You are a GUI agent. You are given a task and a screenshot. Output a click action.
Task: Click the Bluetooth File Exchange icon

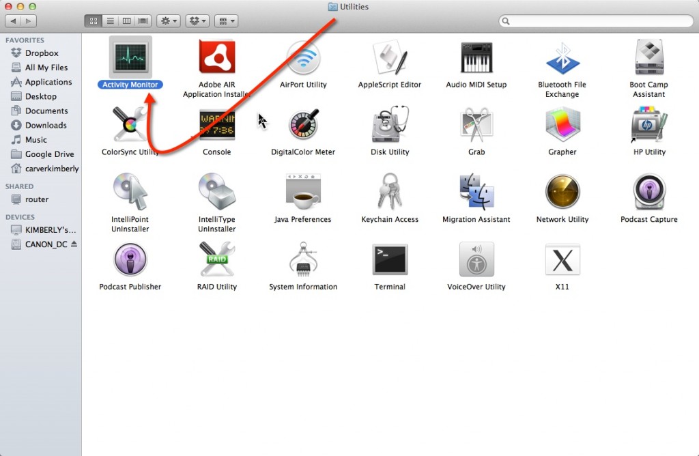coord(562,58)
